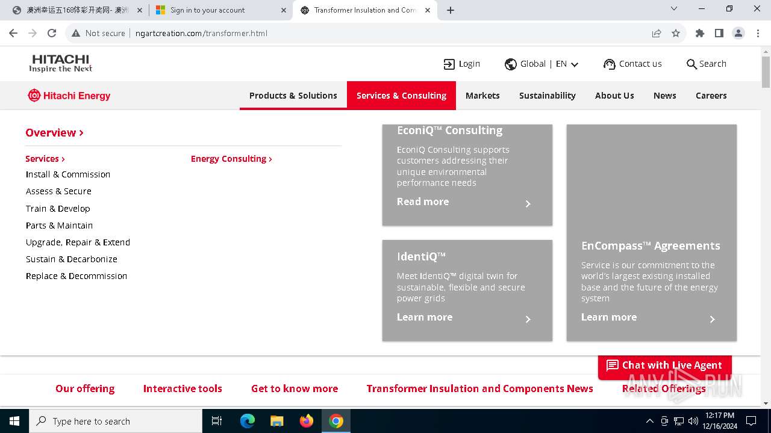The width and height of the screenshot is (771, 433).
Task: Open the News menu item
Action: [665, 96]
